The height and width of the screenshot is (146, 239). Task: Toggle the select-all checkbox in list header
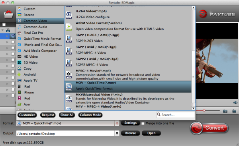(4, 25)
